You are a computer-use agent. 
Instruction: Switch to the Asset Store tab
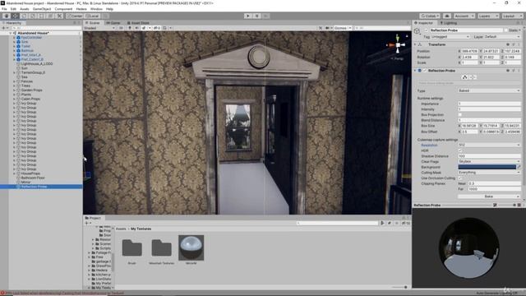click(x=138, y=23)
